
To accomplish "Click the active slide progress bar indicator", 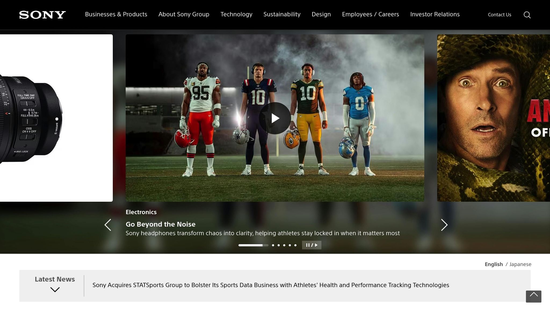I will click(253, 245).
